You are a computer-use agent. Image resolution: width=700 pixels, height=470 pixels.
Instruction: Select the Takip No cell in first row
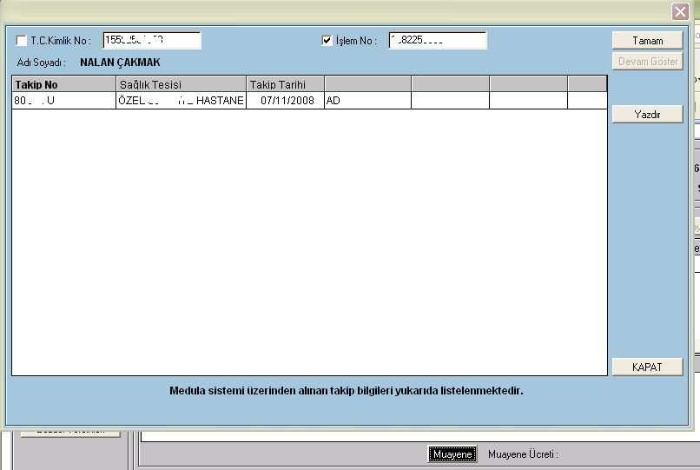[x=63, y=101]
